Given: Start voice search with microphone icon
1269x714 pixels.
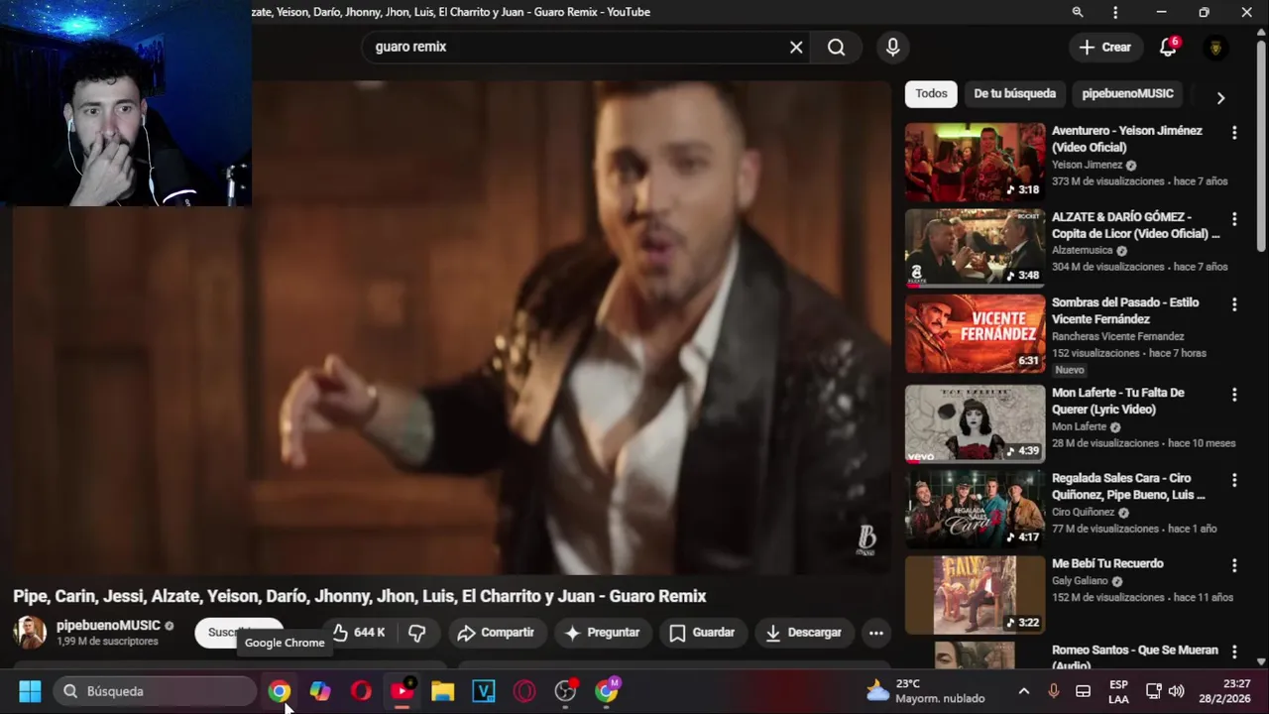Looking at the screenshot, I should point(892,47).
